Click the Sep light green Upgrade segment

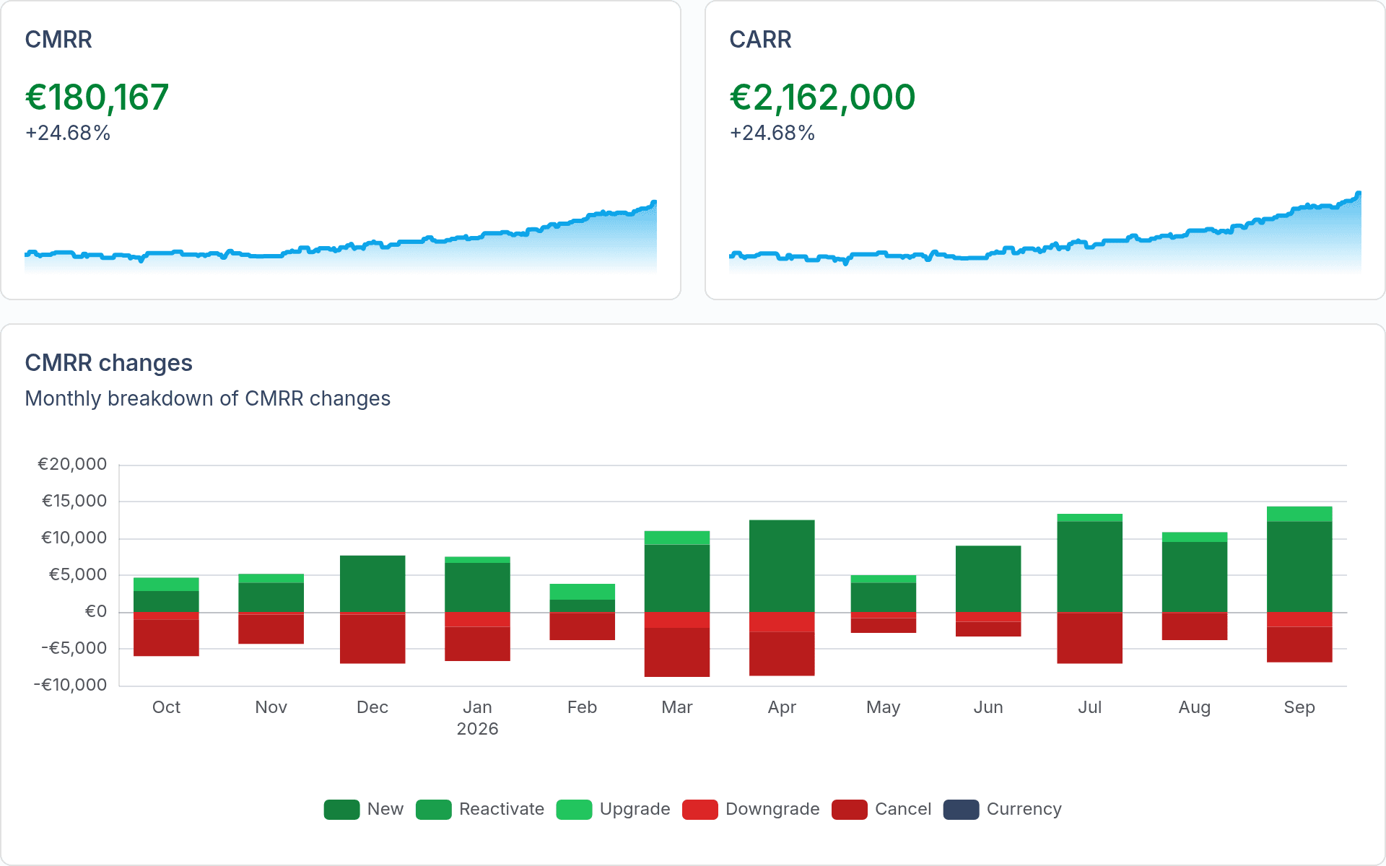1299,514
